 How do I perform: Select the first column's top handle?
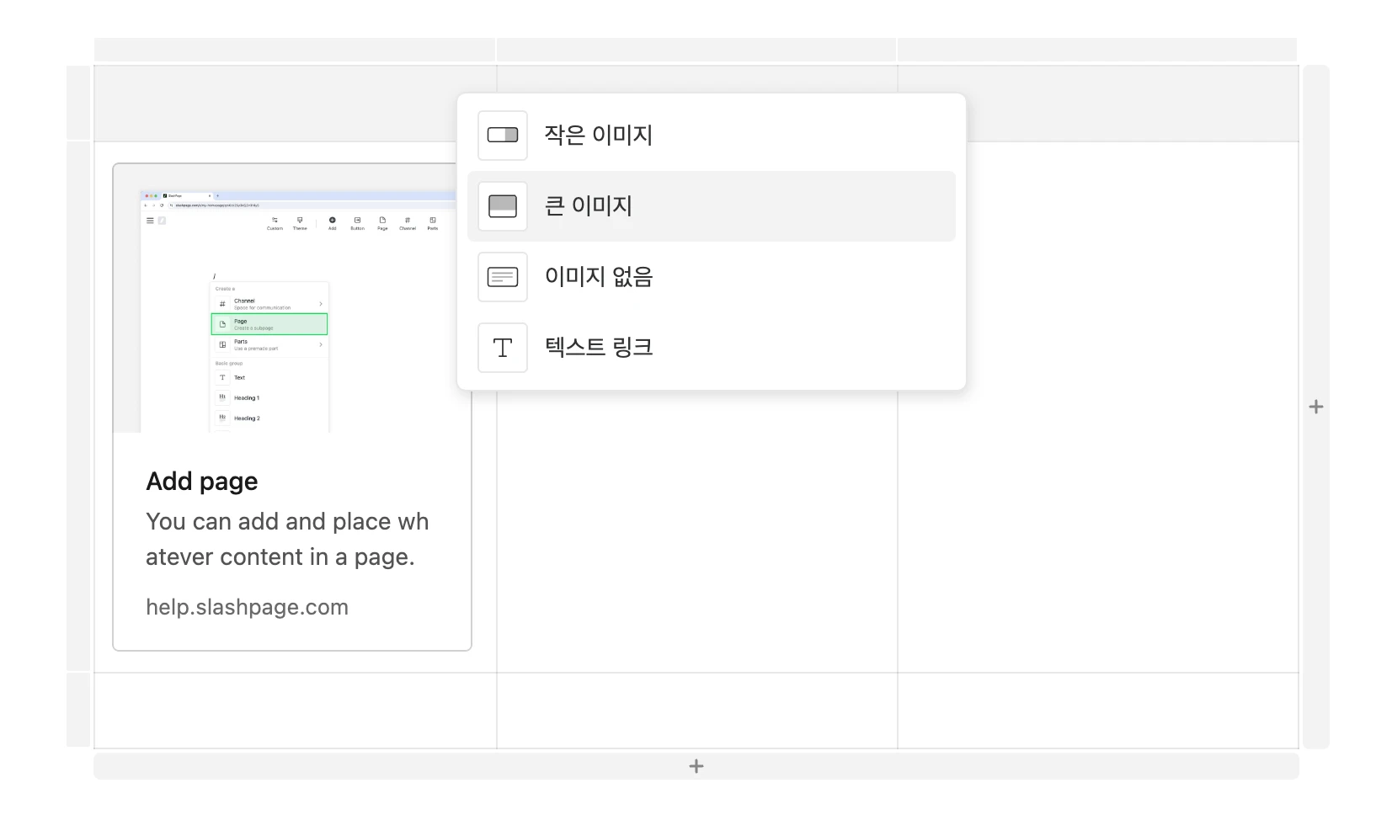click(x=295, y=50)
